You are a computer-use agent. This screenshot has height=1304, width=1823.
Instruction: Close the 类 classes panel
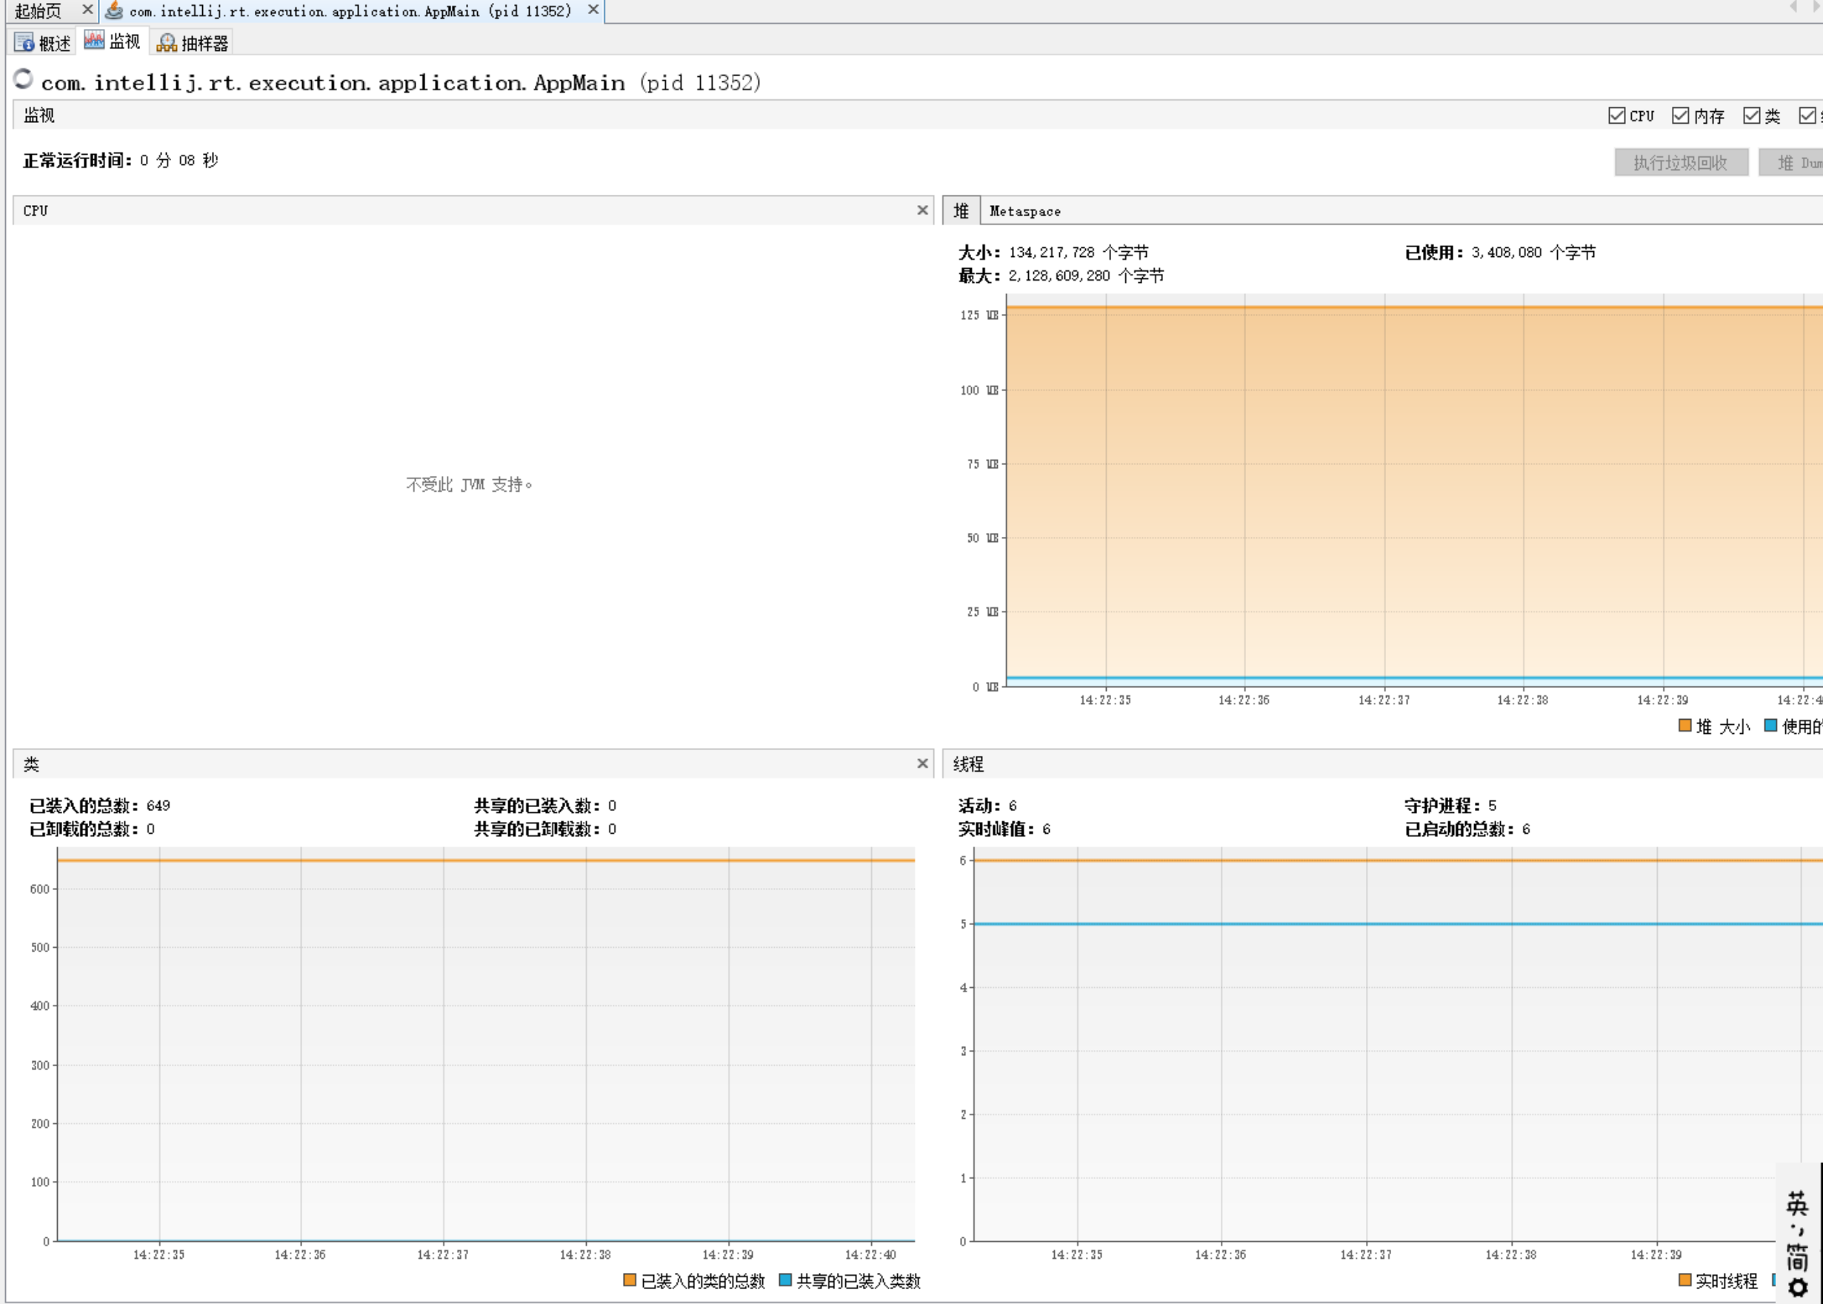[922, 763]
